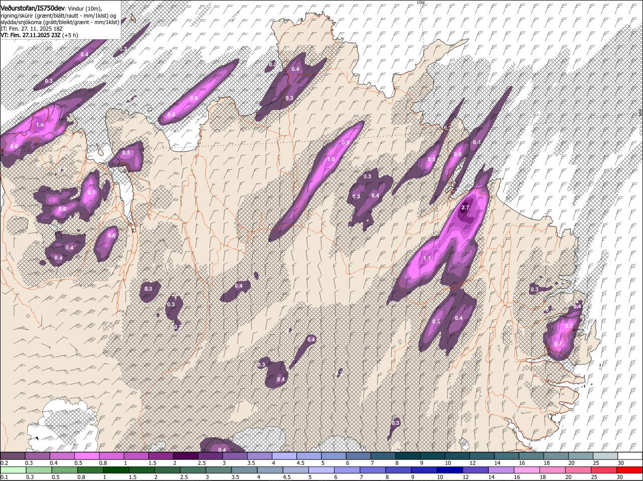Click the Veðurstofan/IS750dev title text
The image size is (643, 481).
tap(33, 9)
